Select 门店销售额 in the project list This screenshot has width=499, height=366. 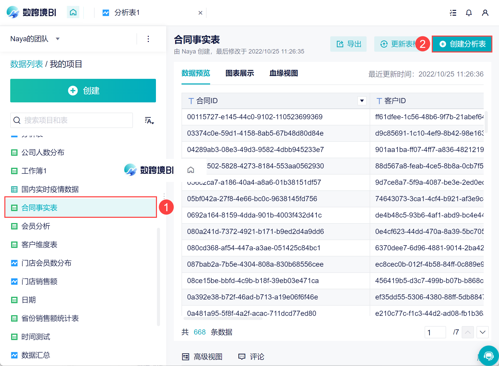(x=39, y=282)
